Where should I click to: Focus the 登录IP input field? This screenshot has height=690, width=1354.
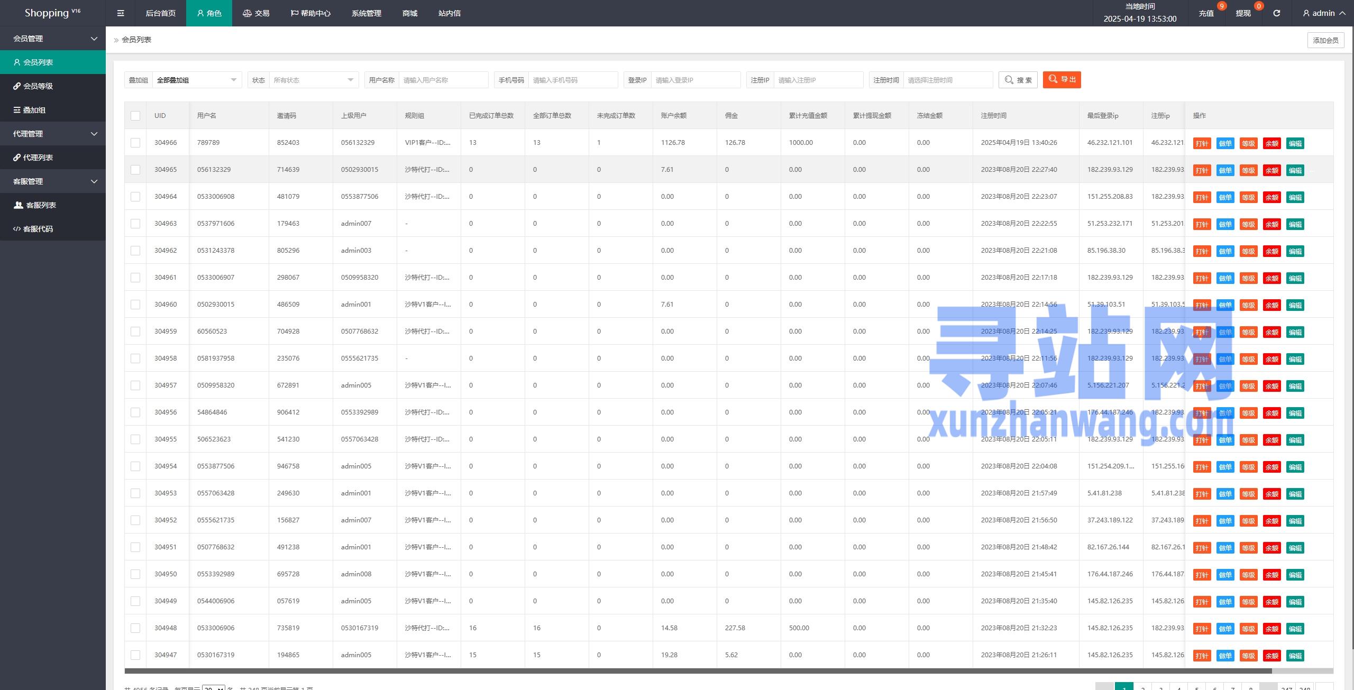pyautogui.click(x=696, y=80)
